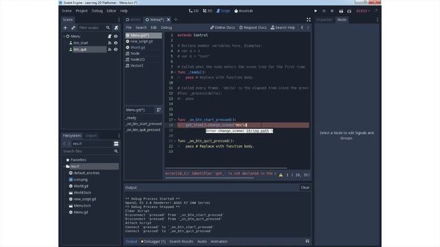Screen dimensions: 440x247
Task: Open the GLES3 renderer dropdown
Action: click(363, 11)
